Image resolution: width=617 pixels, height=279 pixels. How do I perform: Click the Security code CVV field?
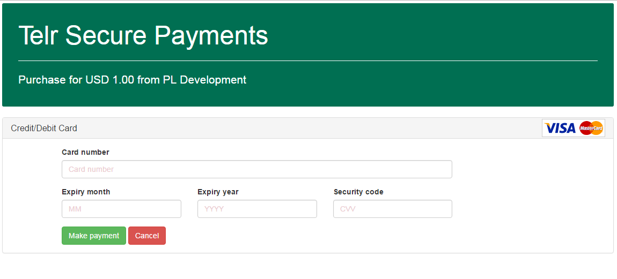[x=392, y=209]
